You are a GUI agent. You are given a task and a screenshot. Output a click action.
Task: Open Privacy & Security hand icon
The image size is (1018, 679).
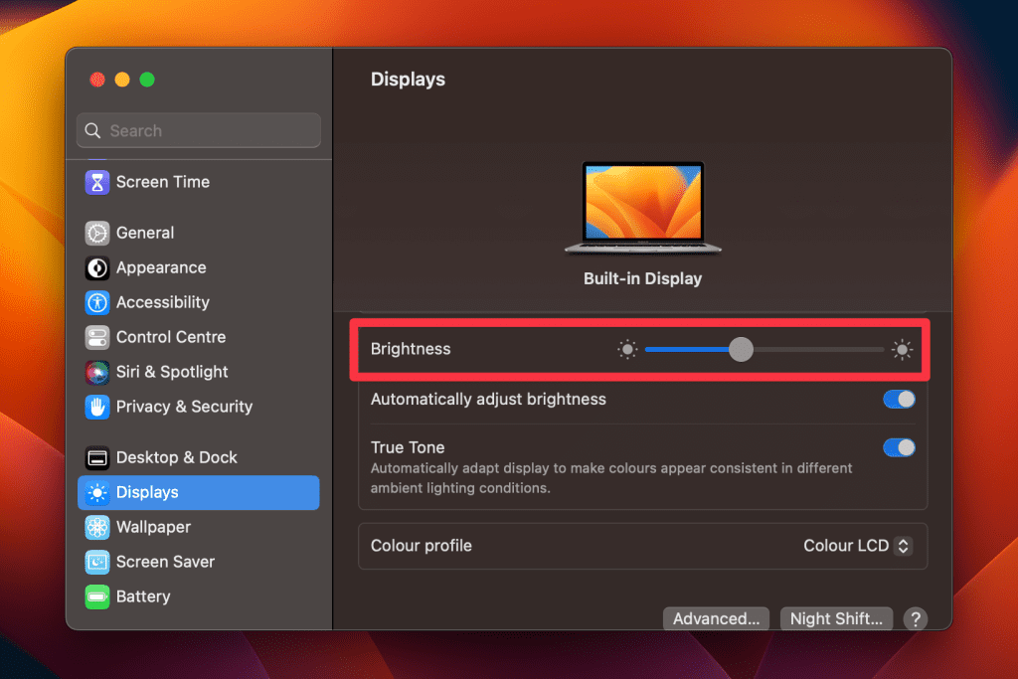96,407
